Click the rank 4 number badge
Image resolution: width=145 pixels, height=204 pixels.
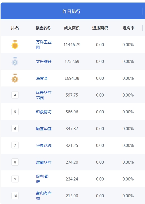pos(15,95)
